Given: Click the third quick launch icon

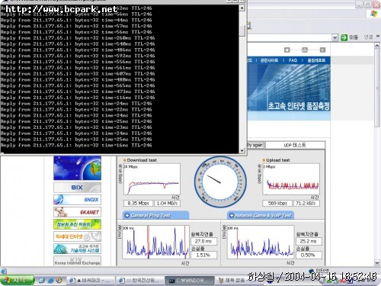Looking at the screenshot, I should [59, 281].
